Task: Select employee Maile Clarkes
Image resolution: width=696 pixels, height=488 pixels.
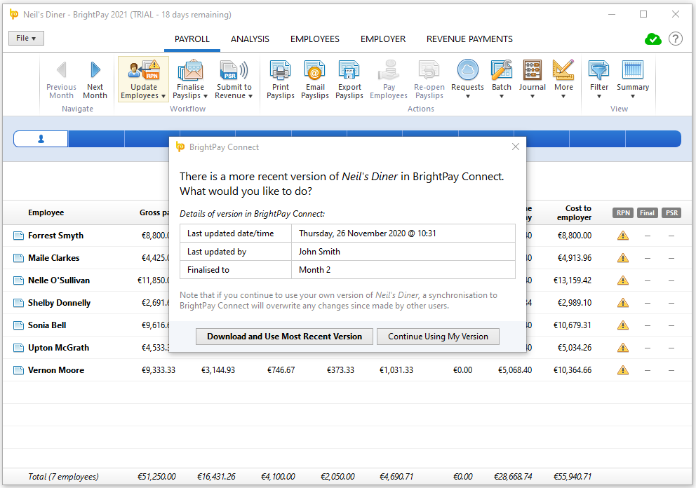Action: (54, 258)
